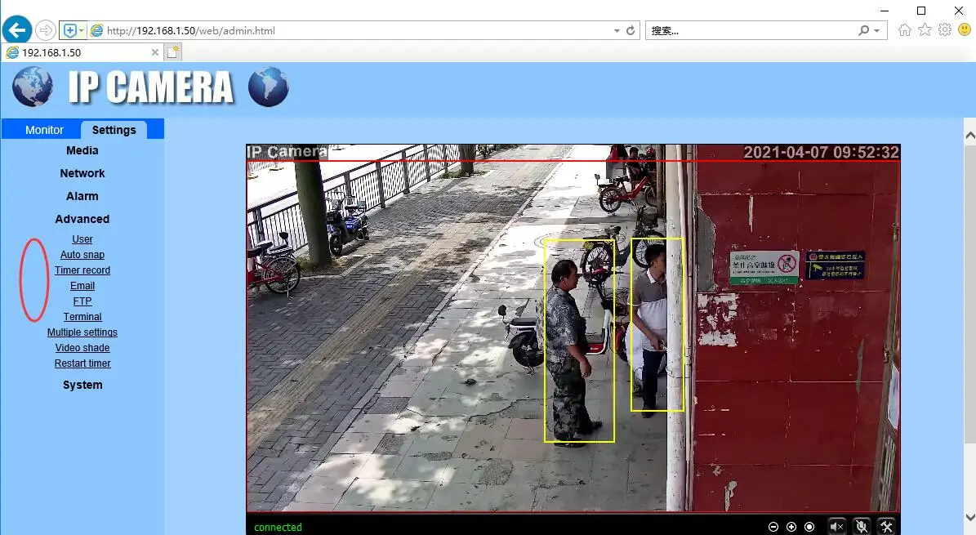Expand the Network settings section
The width and height of the screenshot is (976, 535).
tap(82, 173)
